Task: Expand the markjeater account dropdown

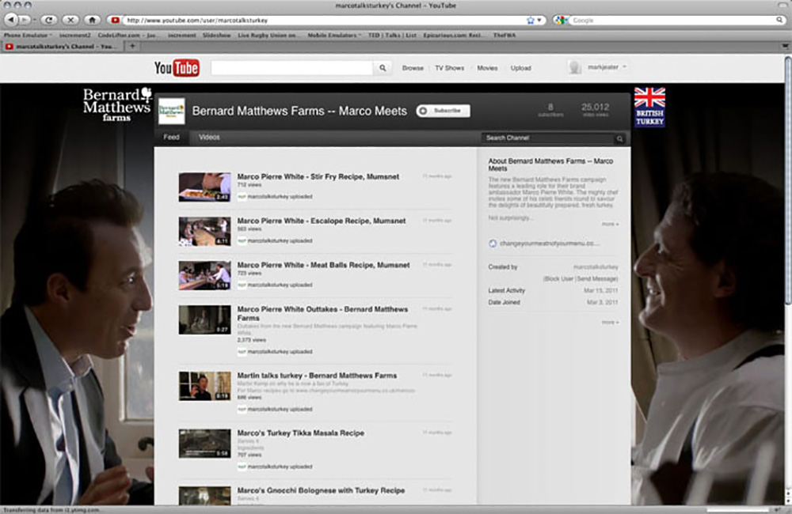Action: pyautogui.click(x=625, y=68)
